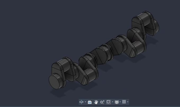Expand the Display Settings dropdown arrow

[120, 102]
